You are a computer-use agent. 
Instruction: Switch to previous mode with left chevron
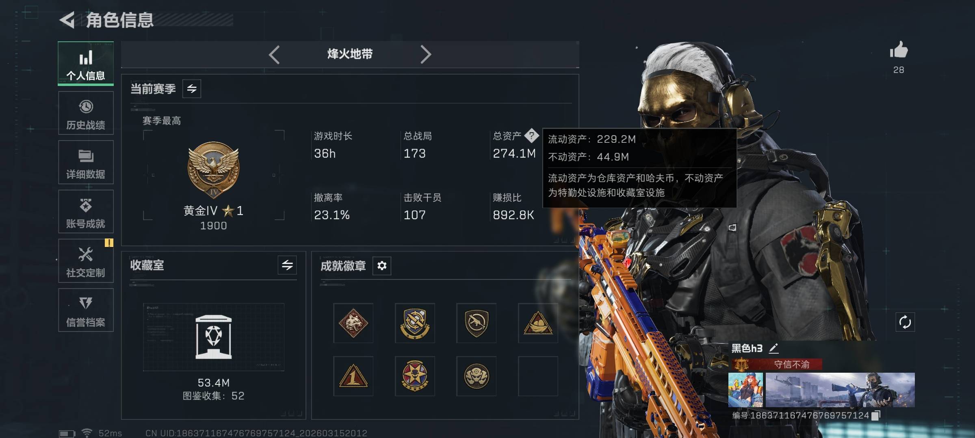point(274,54)
